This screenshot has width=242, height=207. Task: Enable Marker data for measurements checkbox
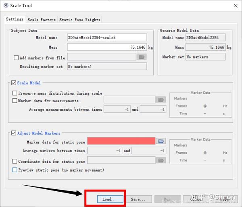(15, 101)
